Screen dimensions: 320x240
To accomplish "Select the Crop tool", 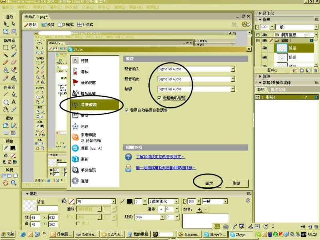I will (x=14, y=32).
